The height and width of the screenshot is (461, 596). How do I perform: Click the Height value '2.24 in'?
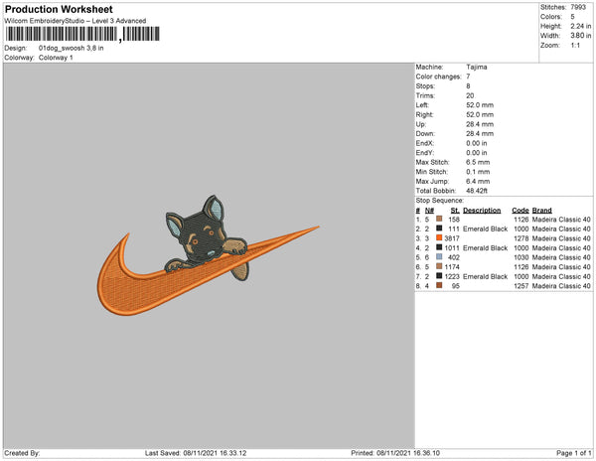tap(581, 26)
